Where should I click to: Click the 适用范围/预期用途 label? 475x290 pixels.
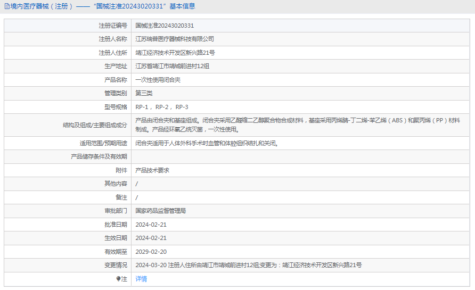(x=103, y=143)
